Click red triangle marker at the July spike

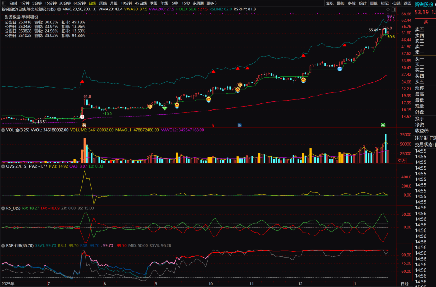click(x=82, y=82)
